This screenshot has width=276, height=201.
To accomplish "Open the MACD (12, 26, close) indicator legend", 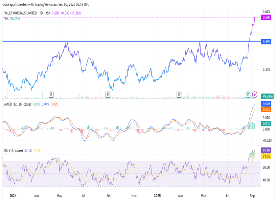I will pyautogui.click(x=18, y=104).
